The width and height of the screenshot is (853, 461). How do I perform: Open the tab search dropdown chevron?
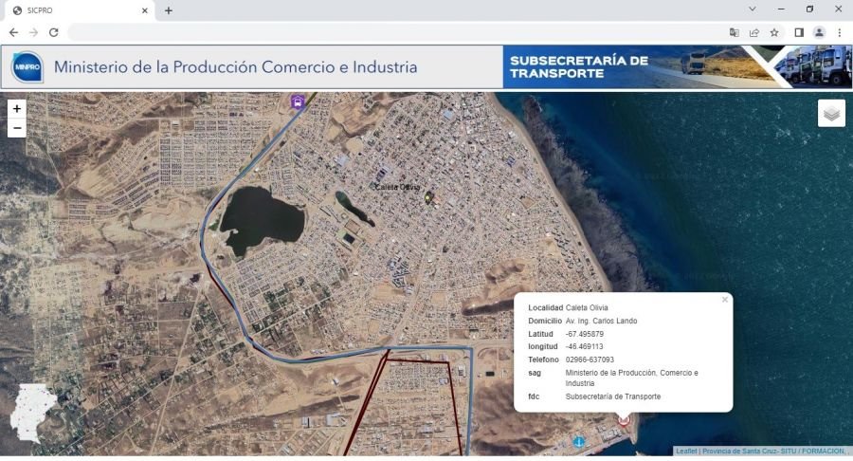(x=752, y=9)
